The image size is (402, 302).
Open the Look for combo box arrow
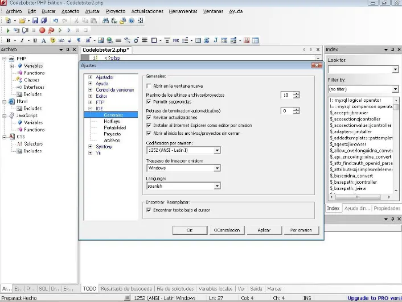[395, 69]
